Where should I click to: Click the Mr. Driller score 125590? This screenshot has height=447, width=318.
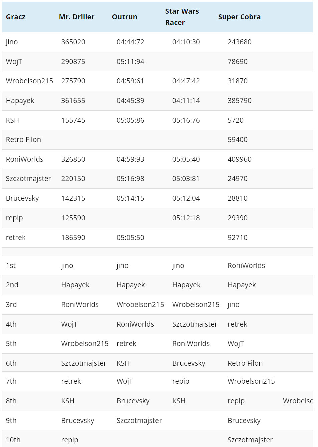coord(73,218)
